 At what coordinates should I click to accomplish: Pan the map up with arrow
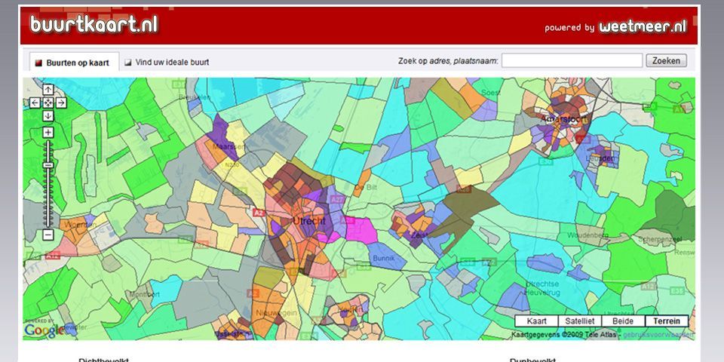coord(48,90)
